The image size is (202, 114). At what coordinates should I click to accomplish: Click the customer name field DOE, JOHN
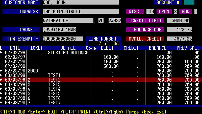81,2
